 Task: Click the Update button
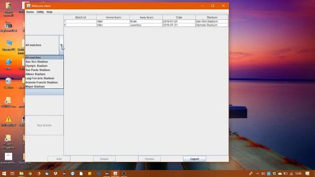click(x=149, y=159)
